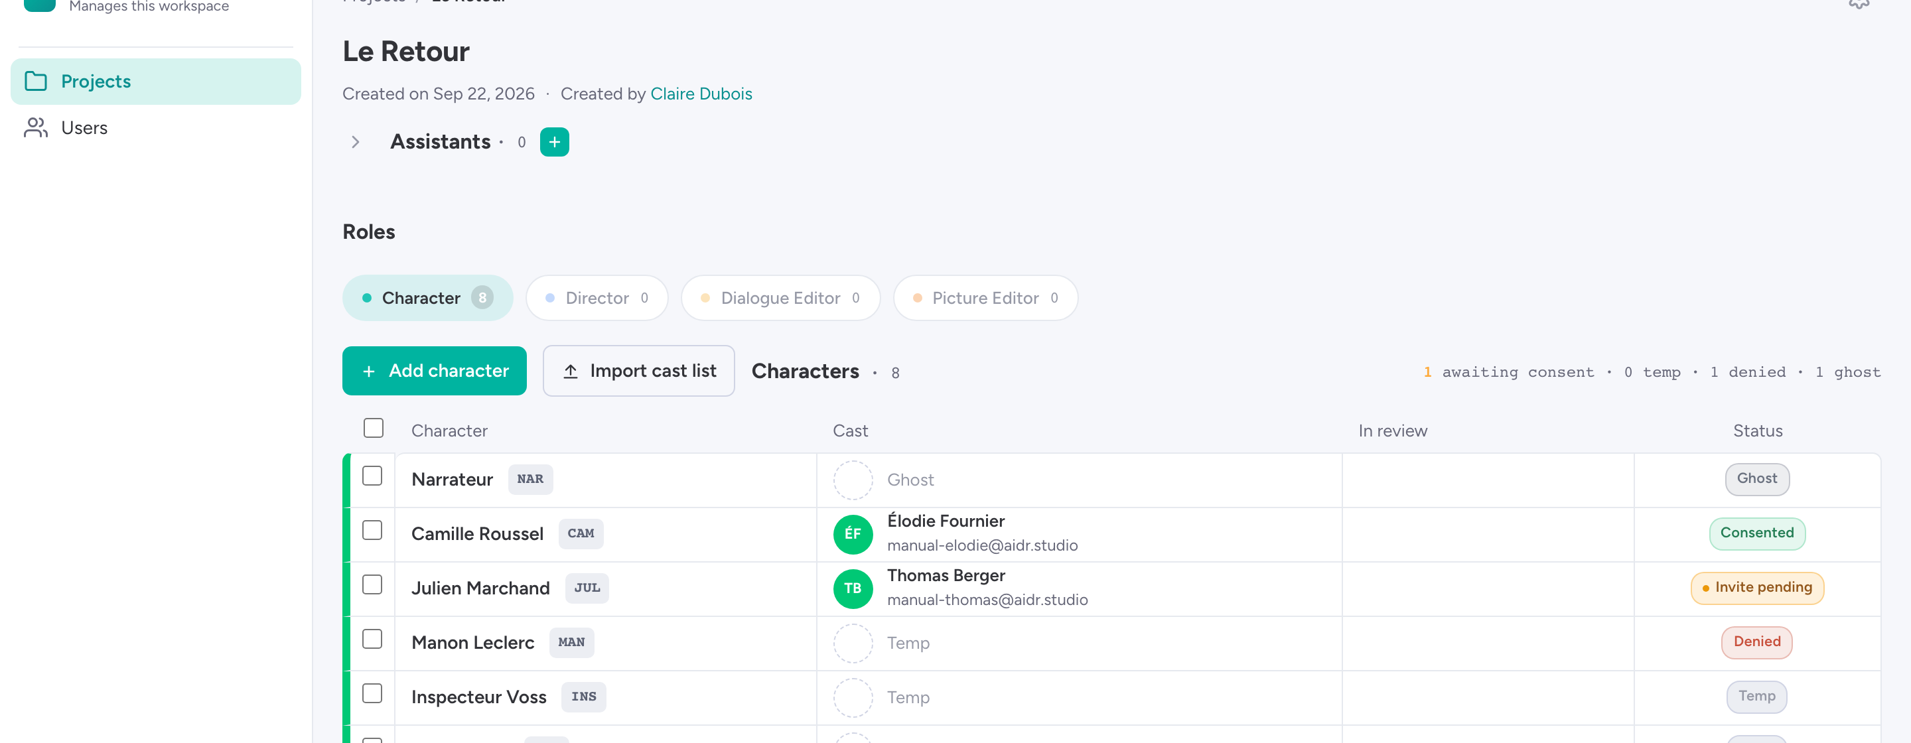Click the empty Ghost cast avatar
The width and height of the screenshot is (1911, 743).
click(853, 480)
